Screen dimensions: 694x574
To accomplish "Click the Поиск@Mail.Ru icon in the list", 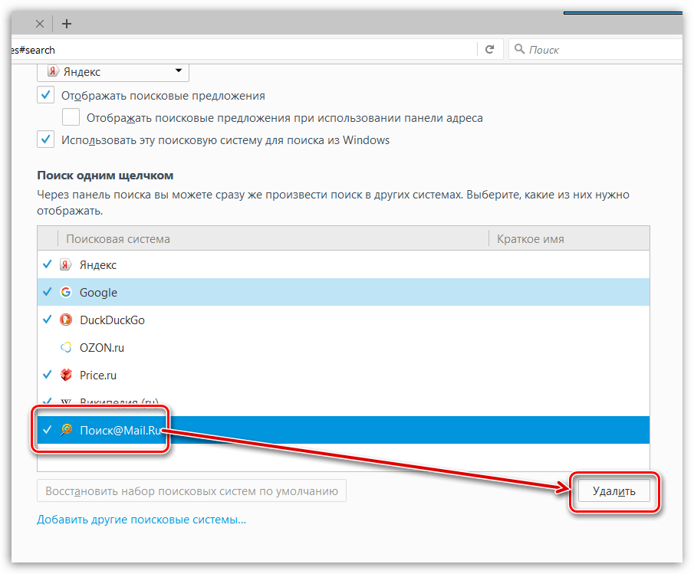I will [x=67, y=429].
